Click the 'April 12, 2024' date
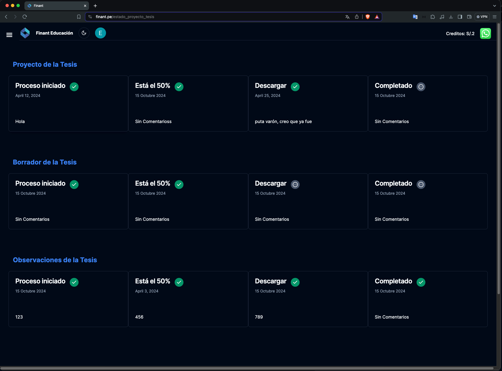 click(28, 96)
